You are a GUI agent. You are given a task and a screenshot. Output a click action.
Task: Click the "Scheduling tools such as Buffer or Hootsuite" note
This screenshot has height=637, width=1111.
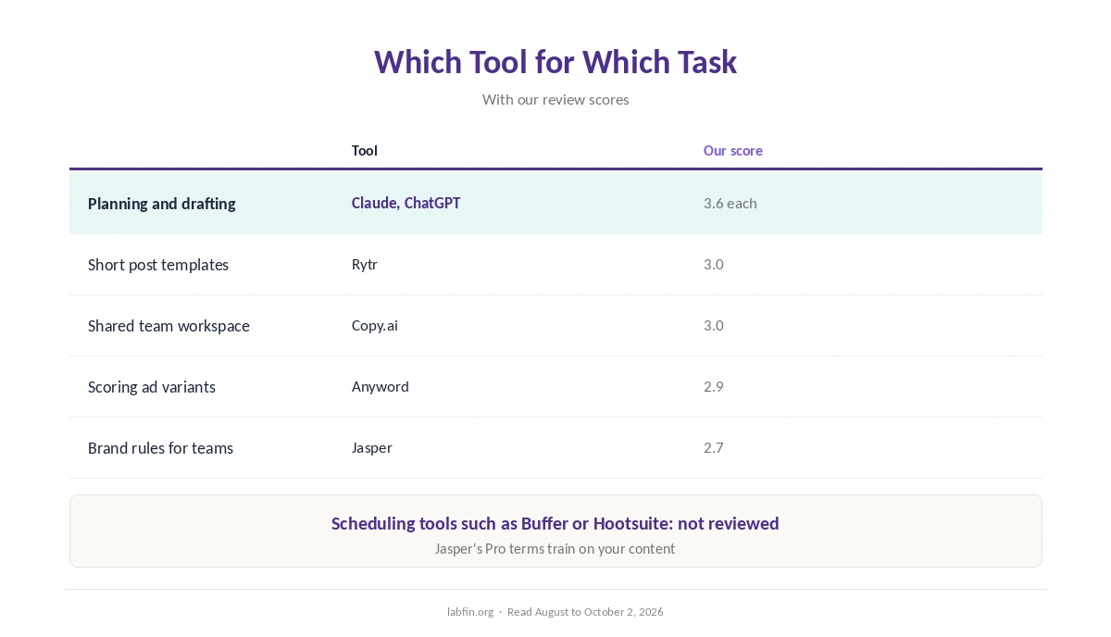[555, 523]
